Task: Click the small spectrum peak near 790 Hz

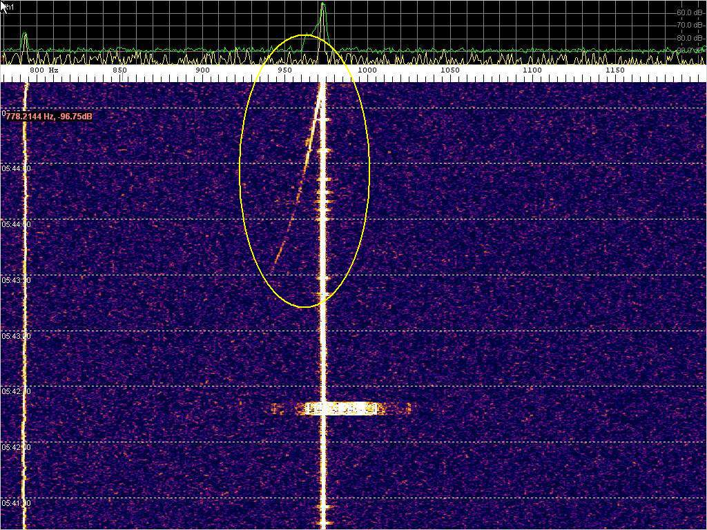Action: [25, 39]
